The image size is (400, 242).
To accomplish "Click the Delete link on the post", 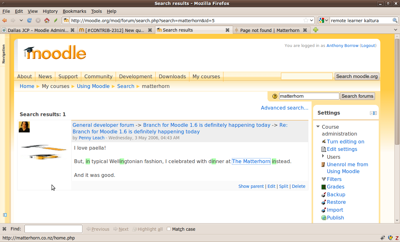I will pos(299,186).
